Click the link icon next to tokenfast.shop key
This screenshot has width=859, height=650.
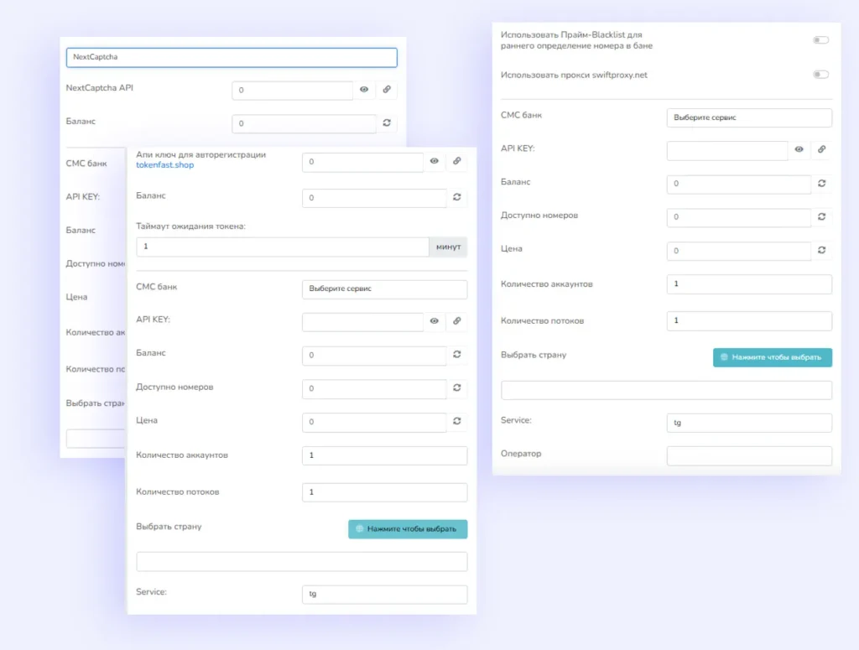point(457,161)
